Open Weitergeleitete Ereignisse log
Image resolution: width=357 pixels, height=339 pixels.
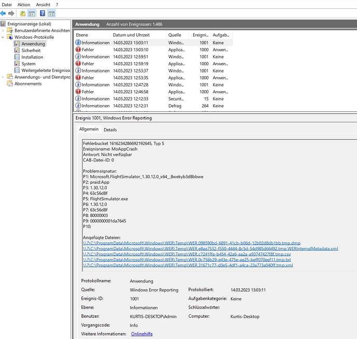[x=46, y=70]
